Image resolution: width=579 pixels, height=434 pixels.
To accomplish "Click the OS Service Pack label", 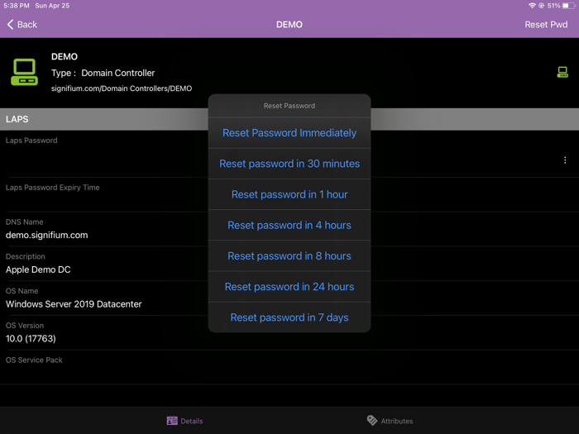I will click(34, 360).
